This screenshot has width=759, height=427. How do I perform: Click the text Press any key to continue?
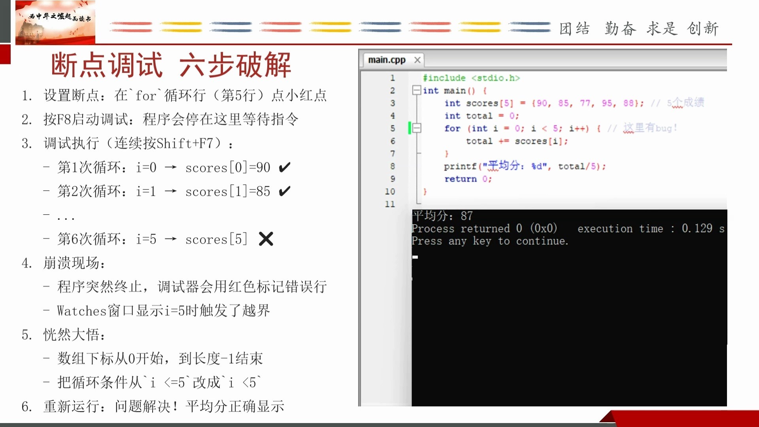pyautogui.click(x=490, y=241)
